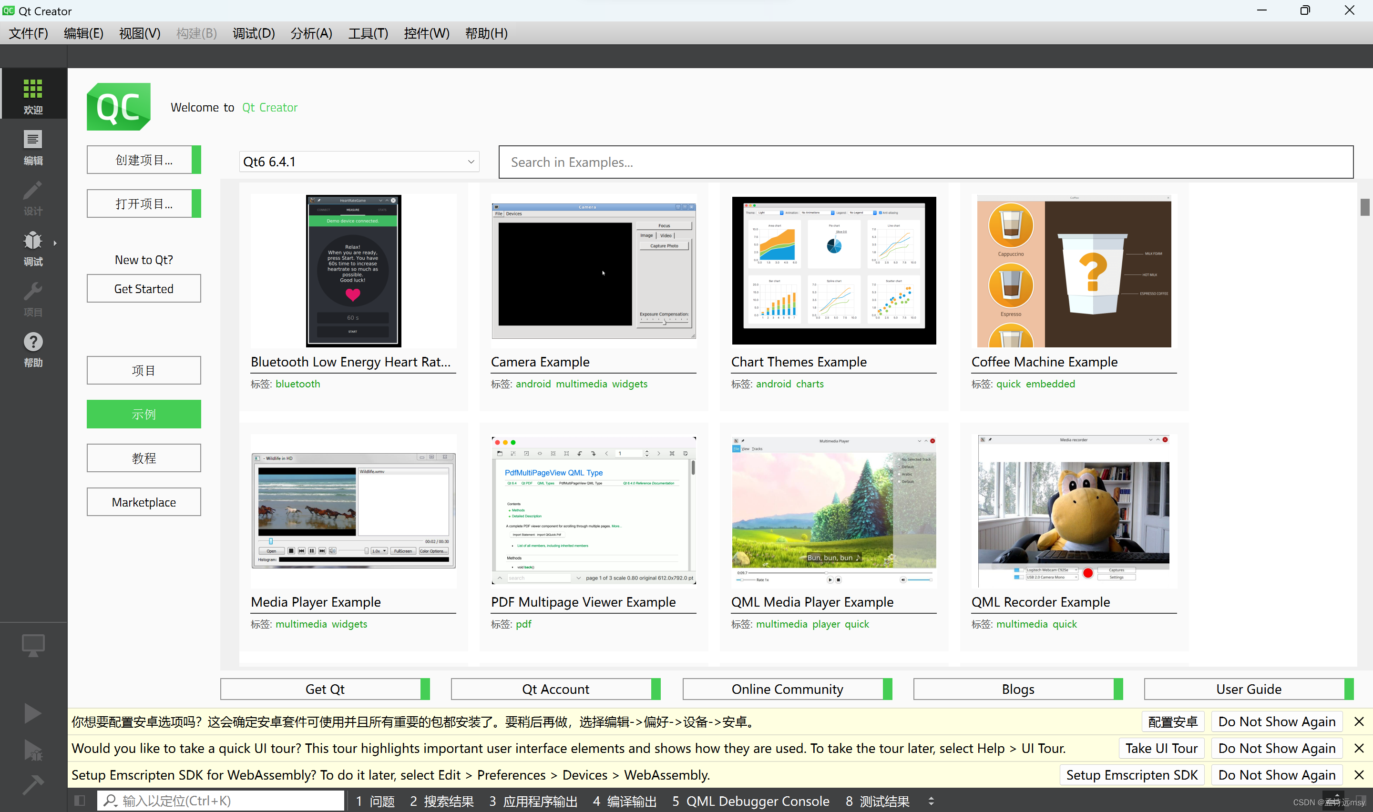The width and height of the screenshot is (1373, 812).
Task: Open the kit selector monitor icon
Action: (x=33, y=646)
